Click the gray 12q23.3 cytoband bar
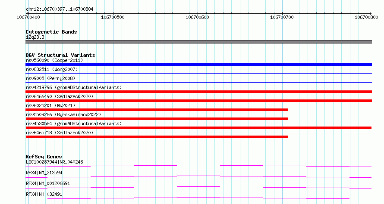 click(198, 42)
